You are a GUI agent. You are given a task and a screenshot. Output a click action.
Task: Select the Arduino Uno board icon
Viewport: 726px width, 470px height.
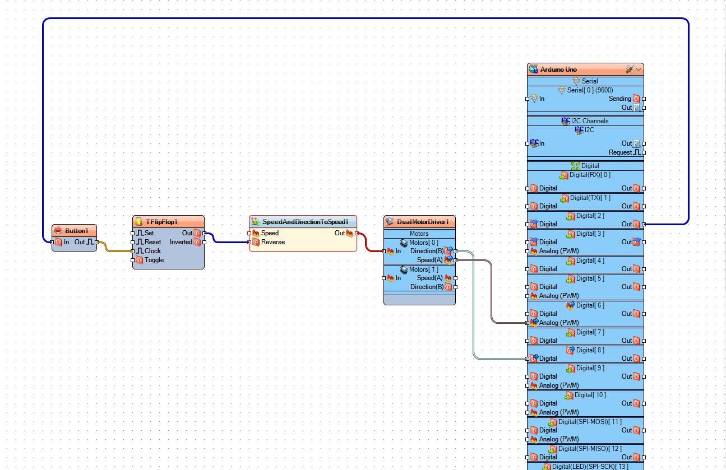pyautogui.click(x=534, y=69)
